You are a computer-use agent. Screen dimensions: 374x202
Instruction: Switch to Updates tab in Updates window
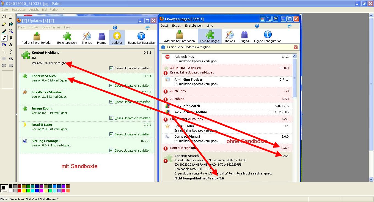coord(117,38)
